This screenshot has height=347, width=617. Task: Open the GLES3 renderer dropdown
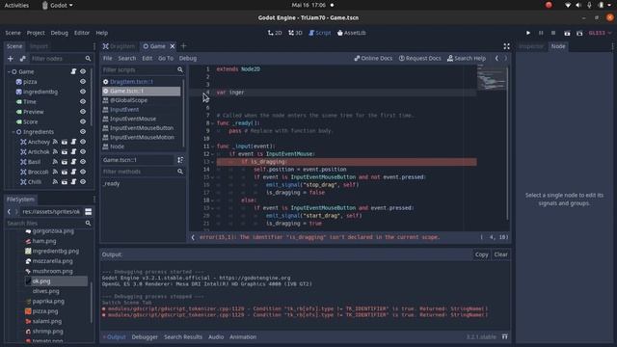[600, 33]
